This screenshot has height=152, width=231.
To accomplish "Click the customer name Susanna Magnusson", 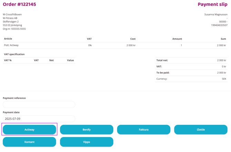I will click(216, 14).
